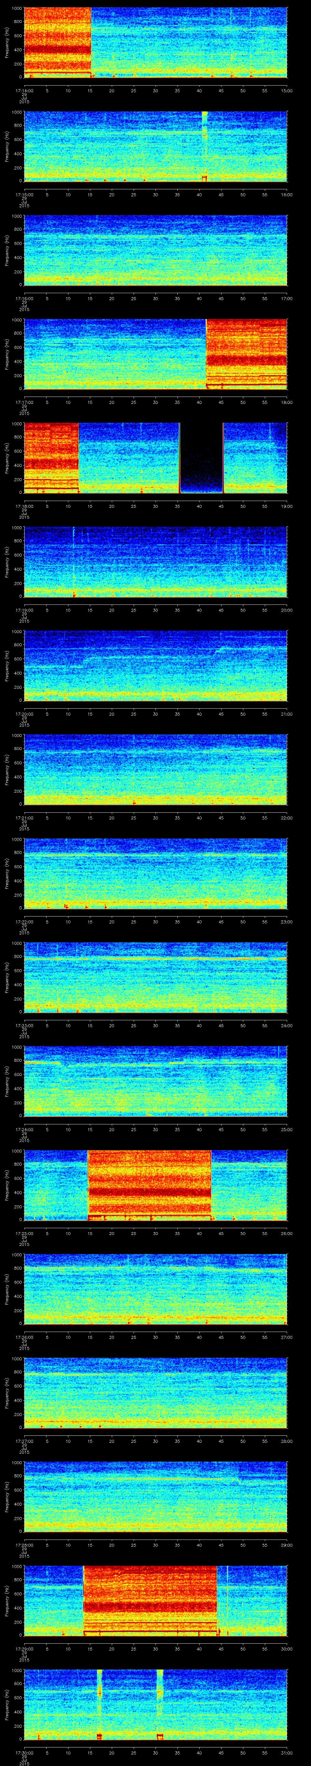The image size is (311, 1766).
Task: Open the 17:19:00 spectrogram panel
Action: click(155, 562)
